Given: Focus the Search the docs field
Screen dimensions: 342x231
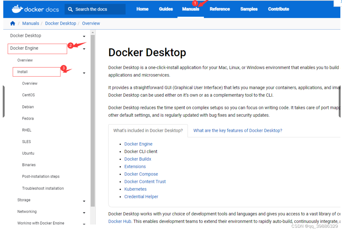Looking at the screenshot, I should click(x=95, y=9).
